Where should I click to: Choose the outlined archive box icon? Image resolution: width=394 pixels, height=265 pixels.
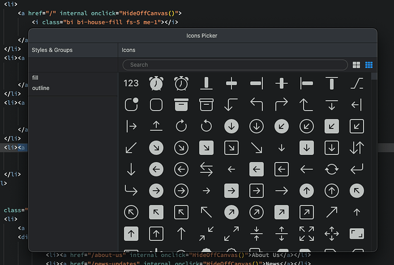(x=206, y=105)
